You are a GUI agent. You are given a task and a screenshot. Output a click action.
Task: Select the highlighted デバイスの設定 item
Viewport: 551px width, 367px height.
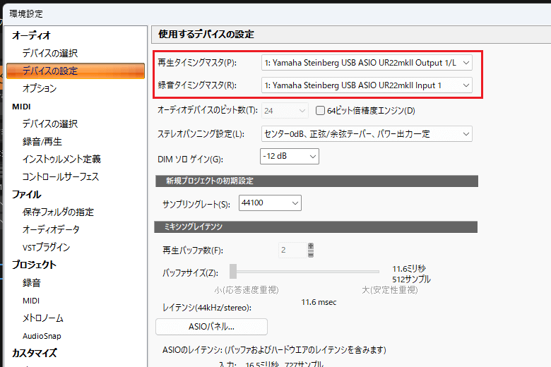tap(49, 71)
